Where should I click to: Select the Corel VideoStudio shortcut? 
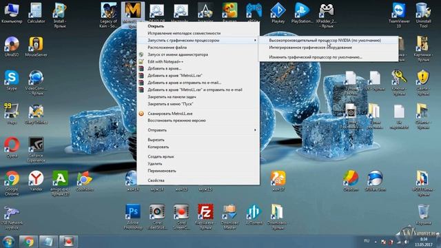click(x=157, y=217)
